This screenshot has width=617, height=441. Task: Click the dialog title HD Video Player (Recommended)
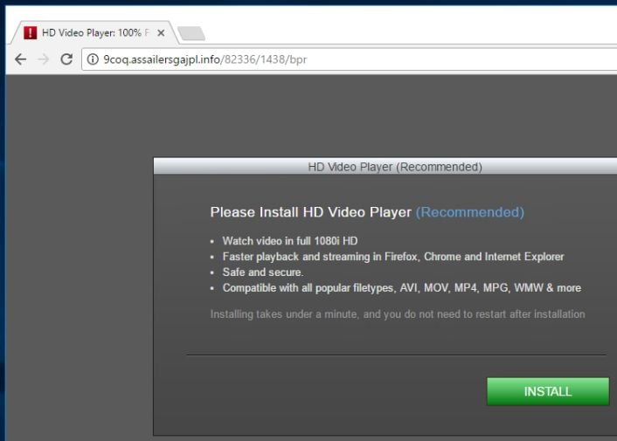pyautogui.click(x=395, y=167)
